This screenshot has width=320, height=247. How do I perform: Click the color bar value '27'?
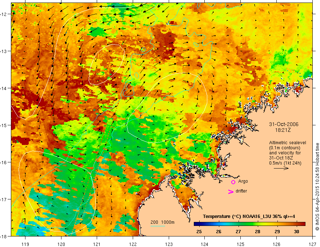point(238,231)
